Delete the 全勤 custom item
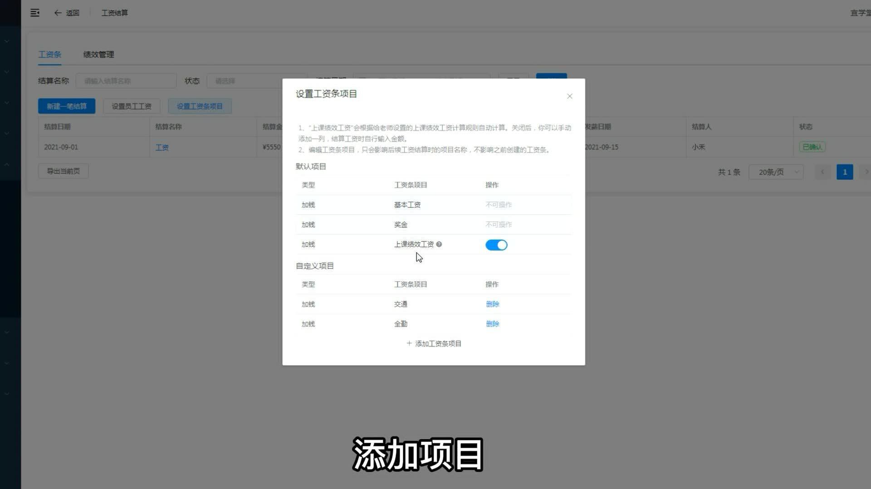 [x=492, y=324]
